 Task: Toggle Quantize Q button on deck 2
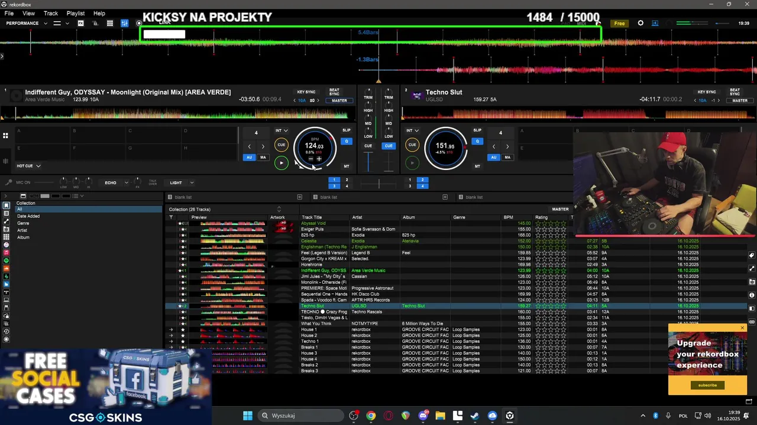pos(477,142)
